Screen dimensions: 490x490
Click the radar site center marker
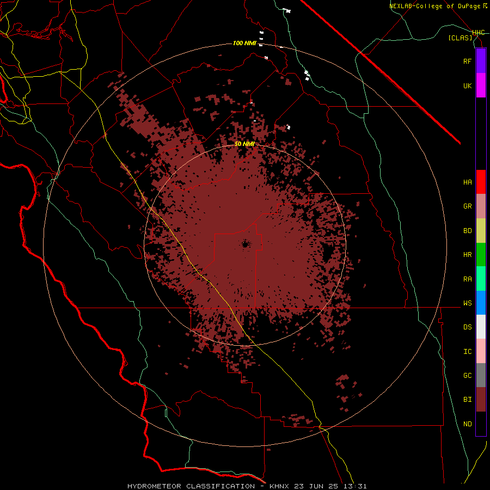(x=246, y=244)
